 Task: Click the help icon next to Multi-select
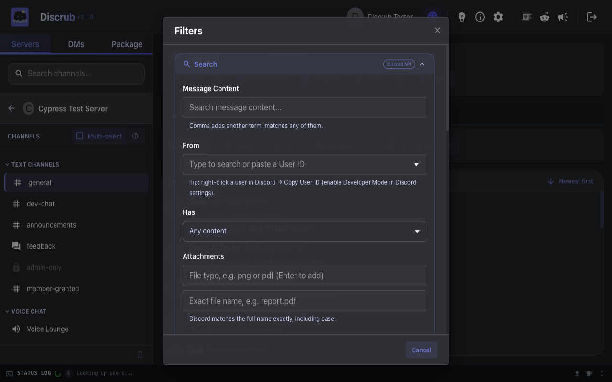[135, 136]
